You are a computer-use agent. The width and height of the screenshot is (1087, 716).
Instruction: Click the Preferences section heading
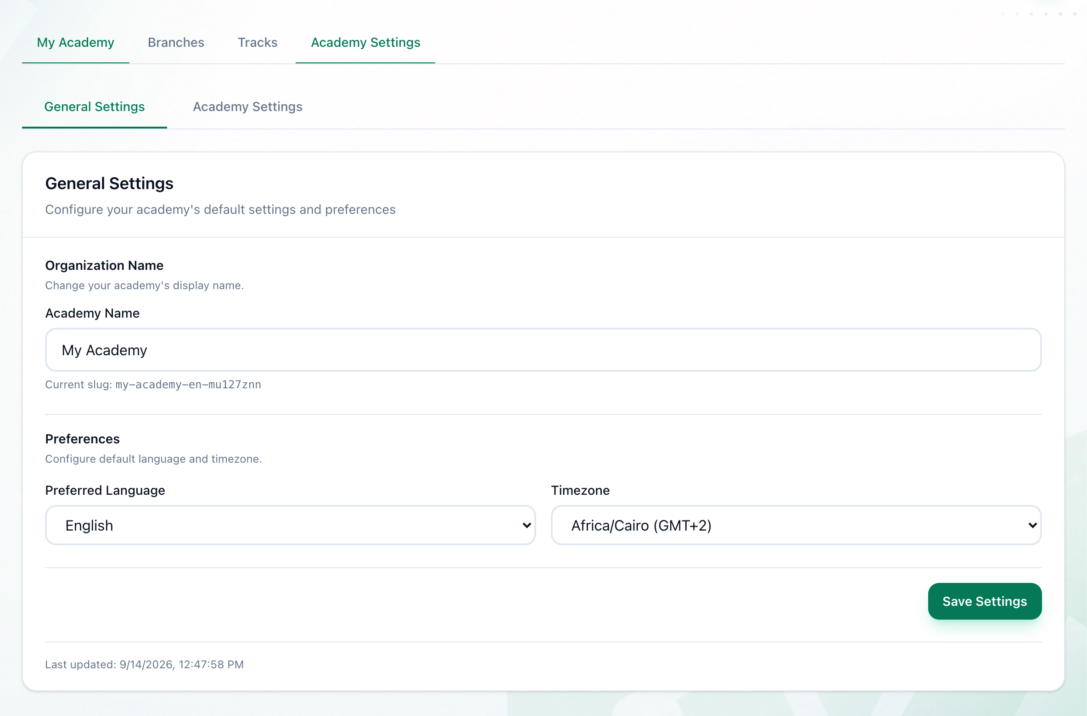(82, 439)
